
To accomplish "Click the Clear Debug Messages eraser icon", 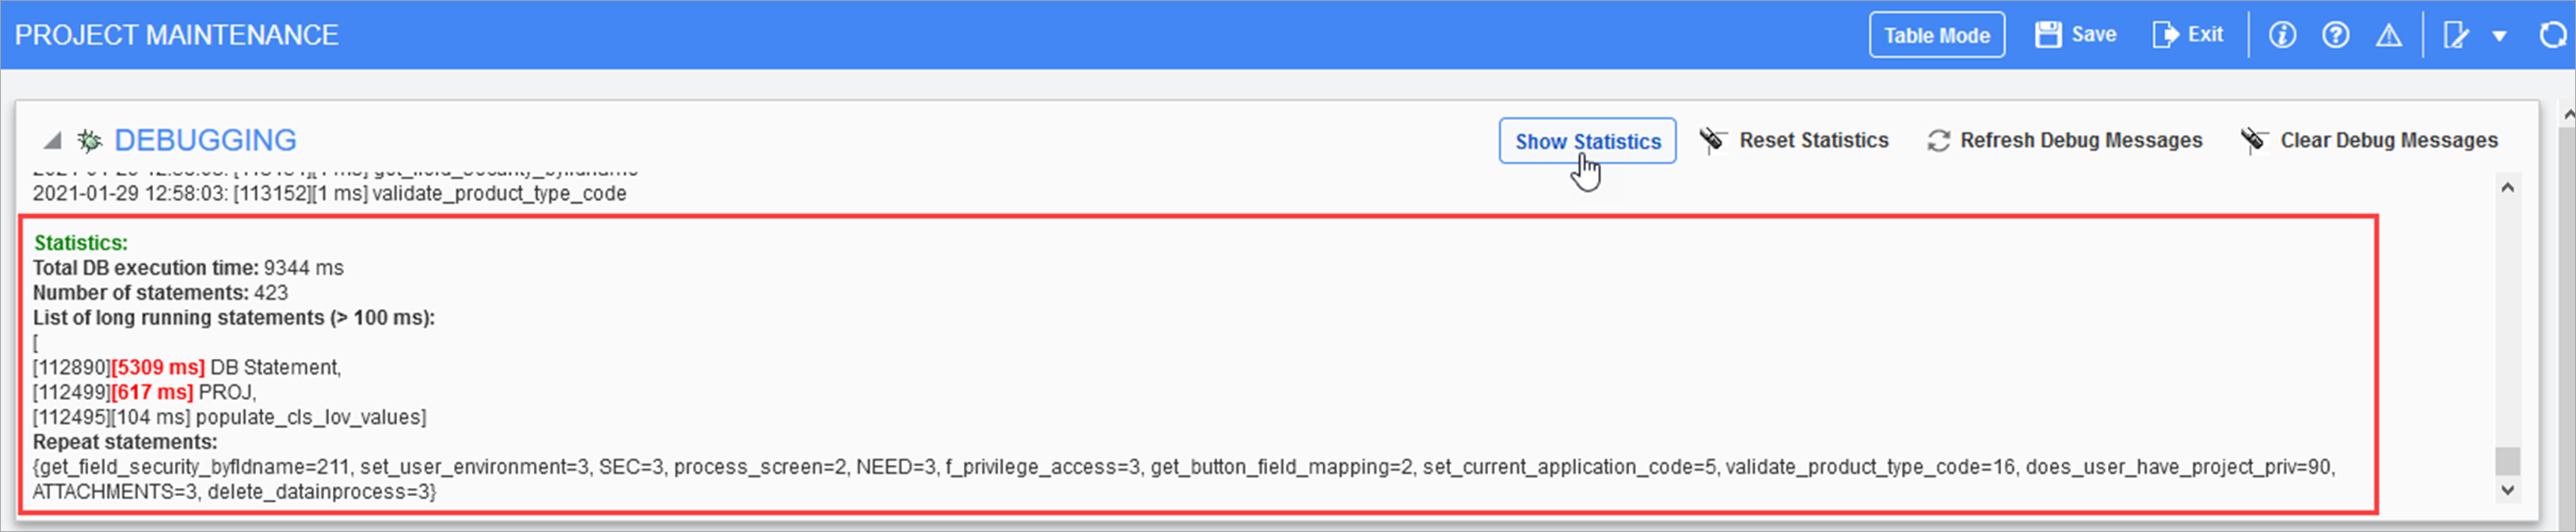I will tap(2253, 140).
